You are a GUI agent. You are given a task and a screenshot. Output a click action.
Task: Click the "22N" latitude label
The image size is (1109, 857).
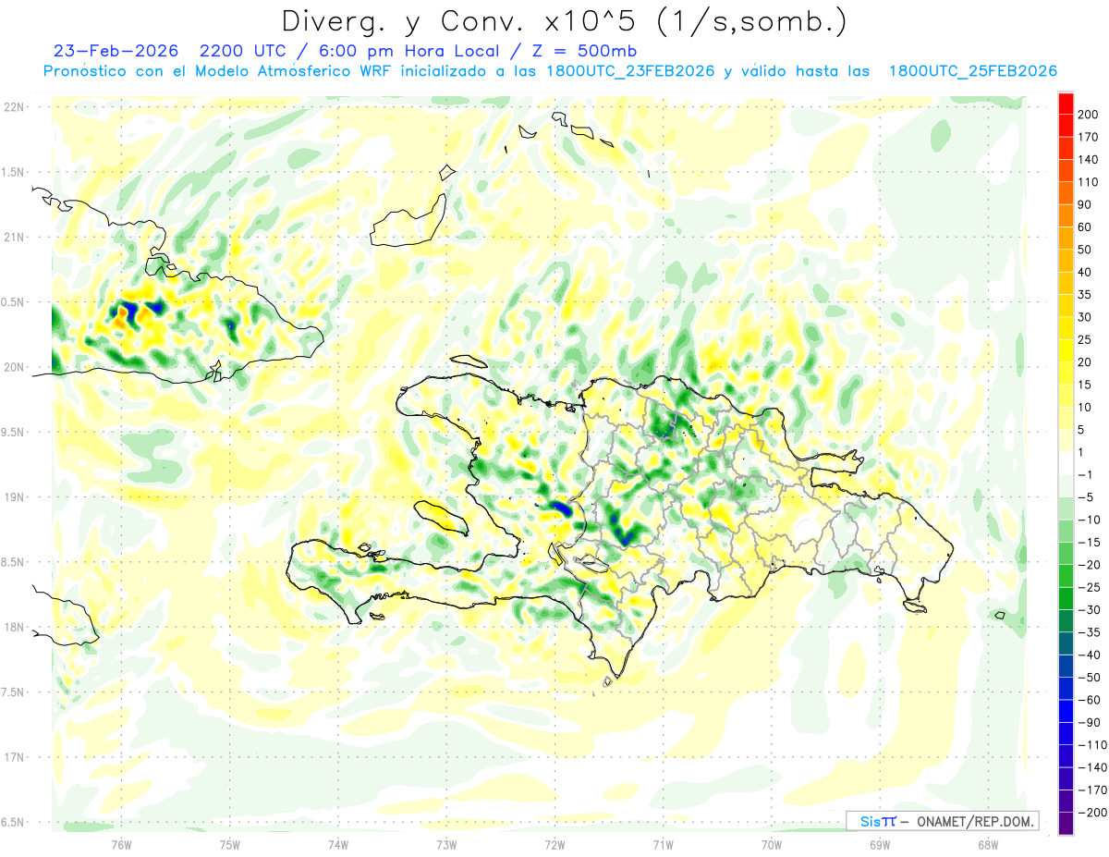click(x=14, y=107)
